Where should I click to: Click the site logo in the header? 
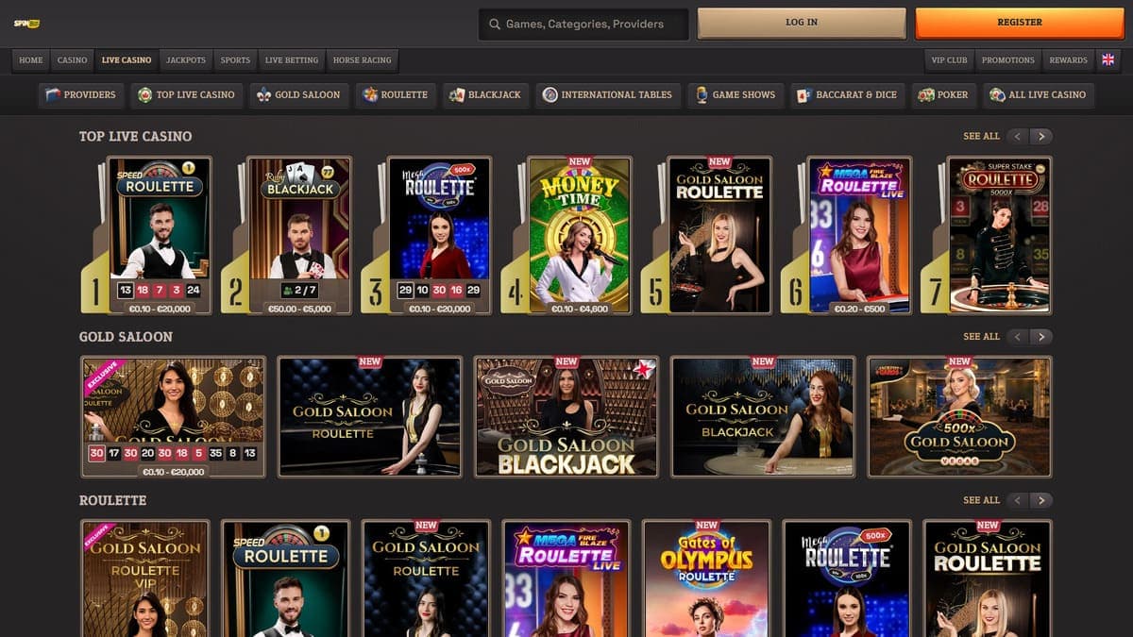25,23
